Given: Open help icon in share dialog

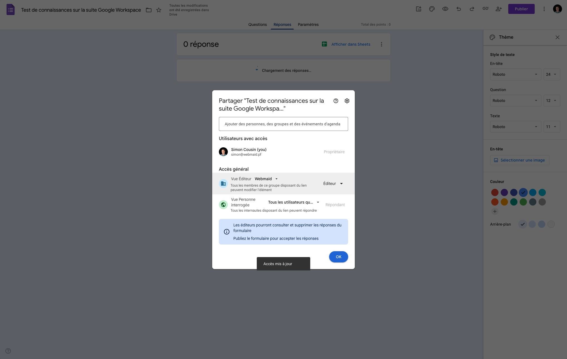Looking at the screenshot, I should coord(336,101).
